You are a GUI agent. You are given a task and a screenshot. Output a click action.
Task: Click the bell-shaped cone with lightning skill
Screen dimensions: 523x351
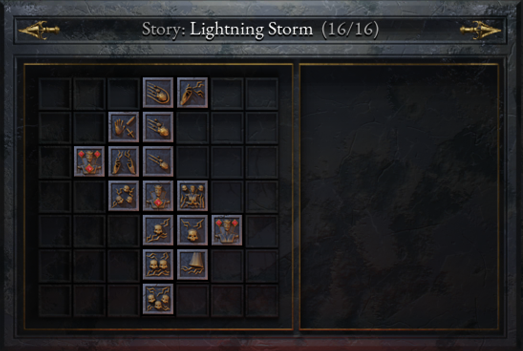192,265
